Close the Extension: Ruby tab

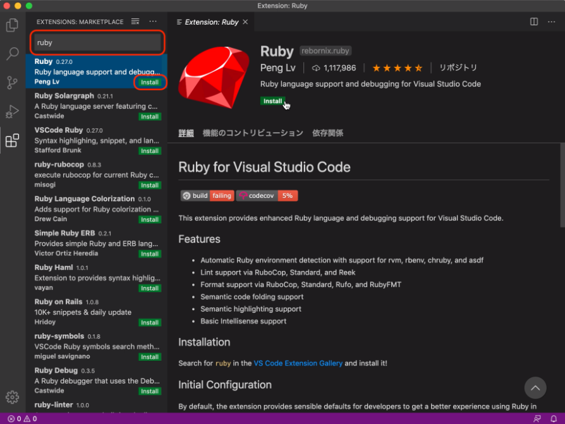tap(245, 22)
